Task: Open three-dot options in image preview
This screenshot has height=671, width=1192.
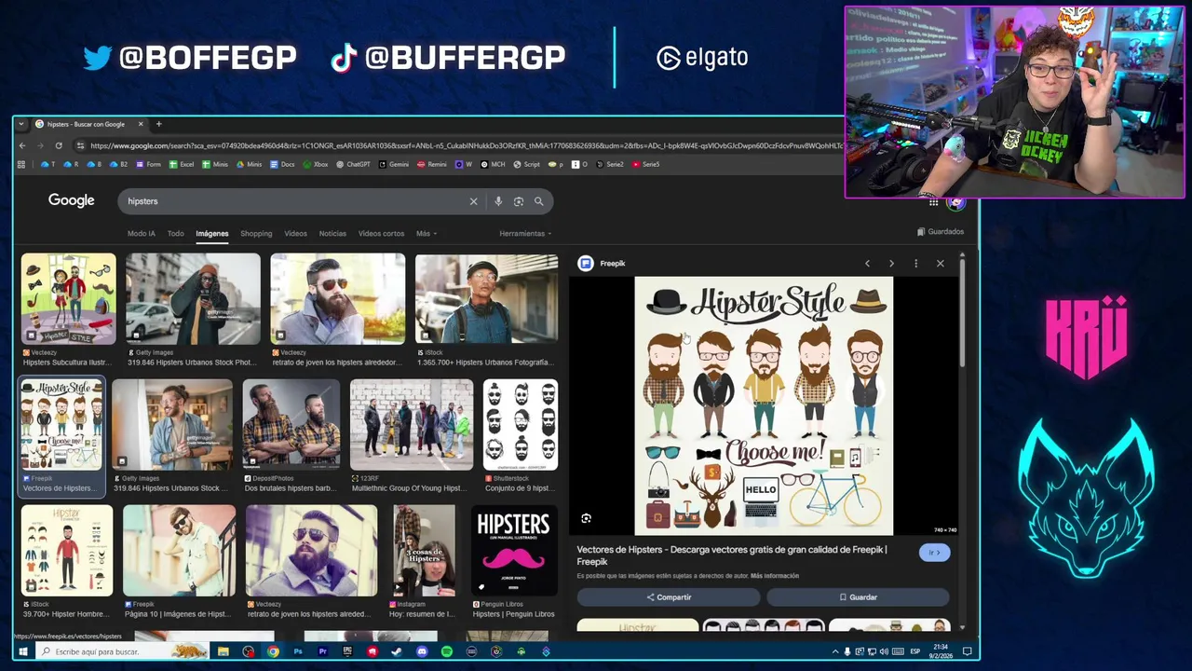Action: [x=915, y=264]
